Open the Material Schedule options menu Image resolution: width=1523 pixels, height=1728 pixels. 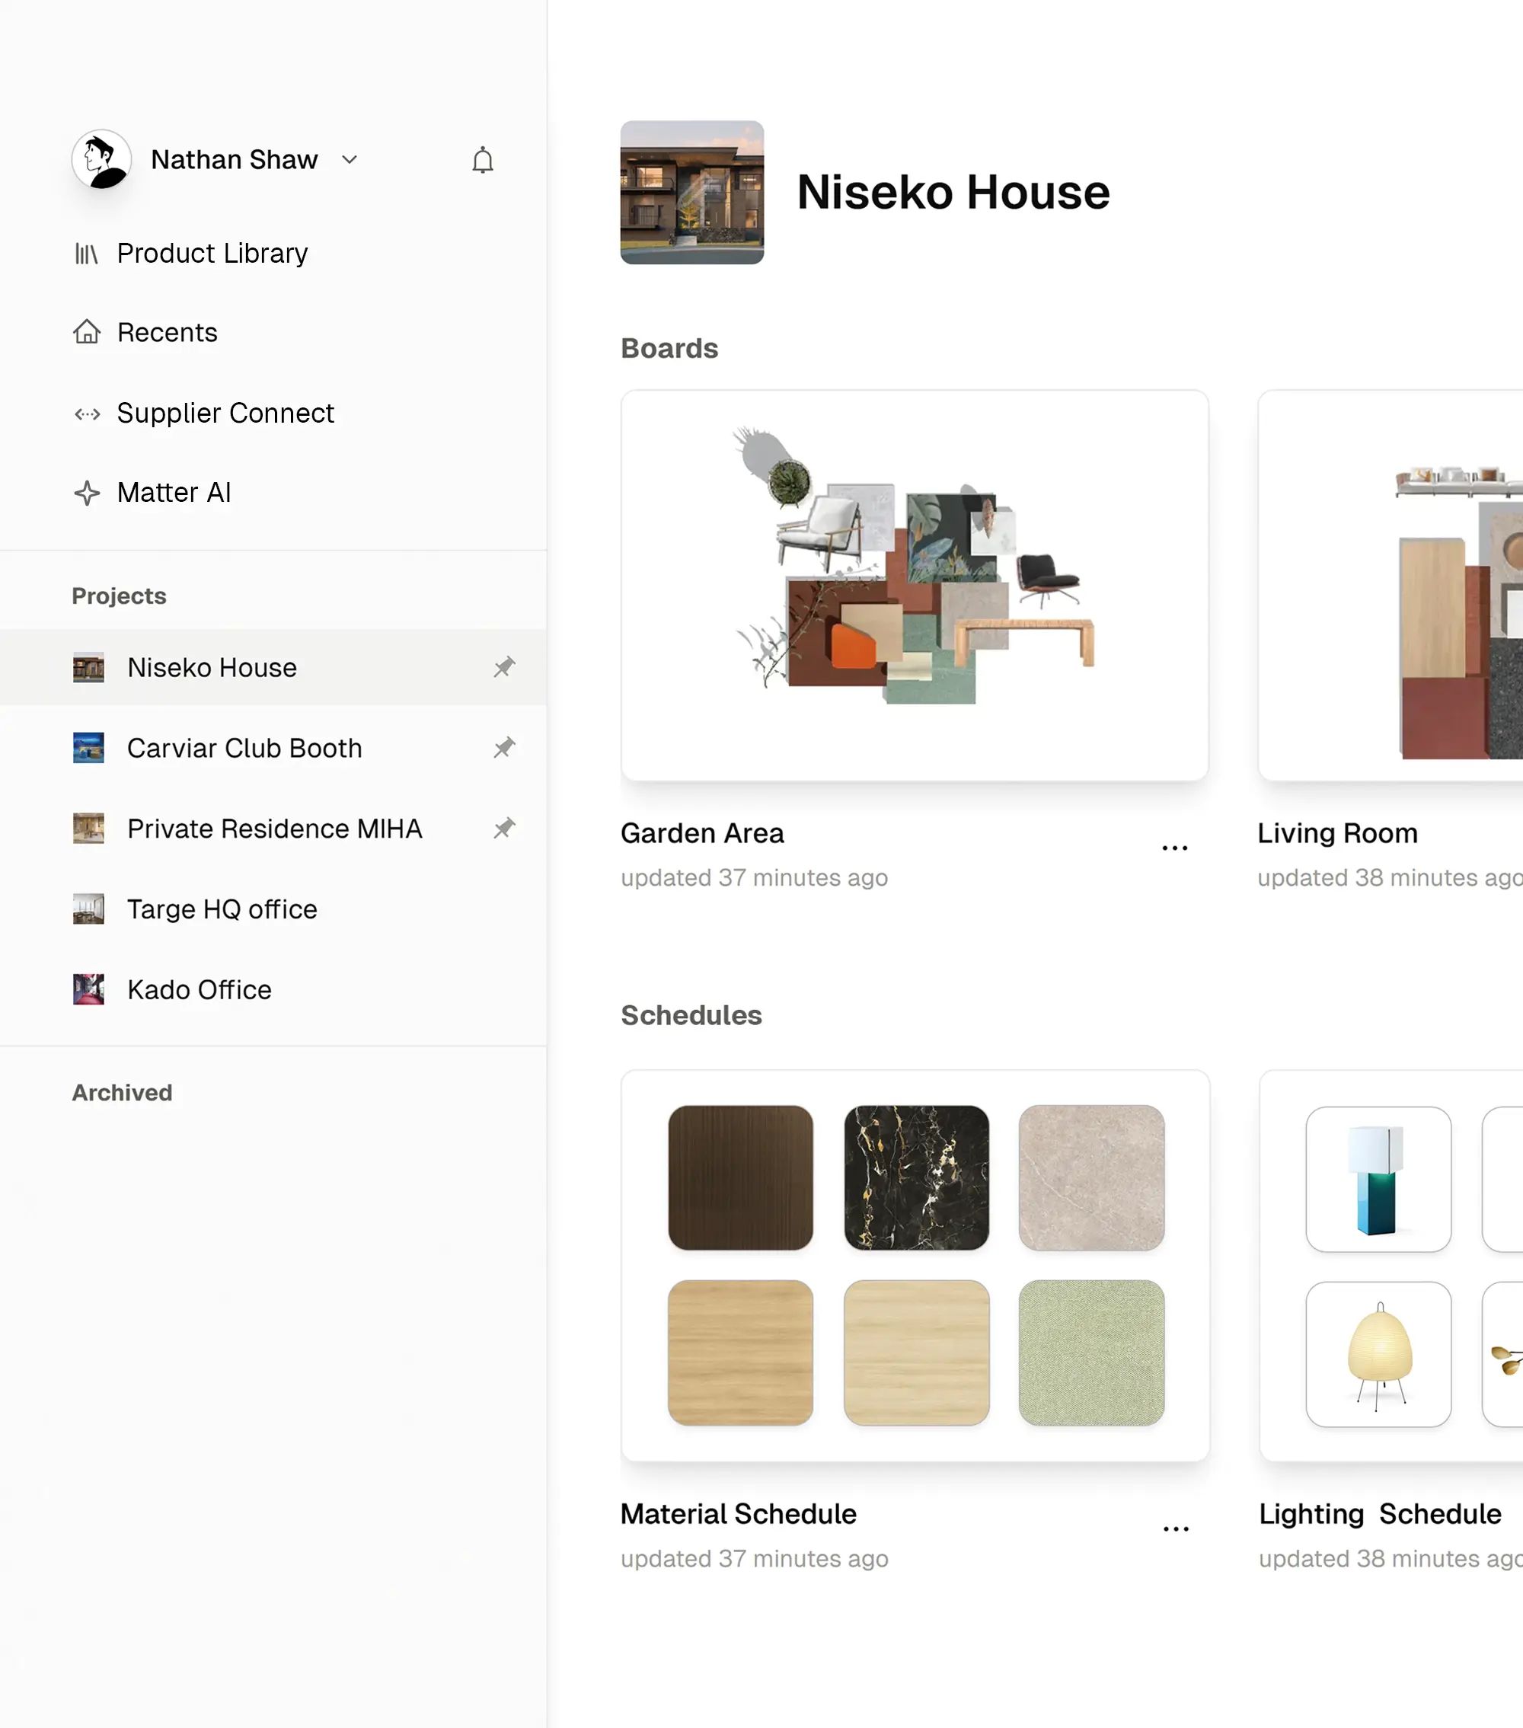pyautogui.click(x=1175, y=1527)
